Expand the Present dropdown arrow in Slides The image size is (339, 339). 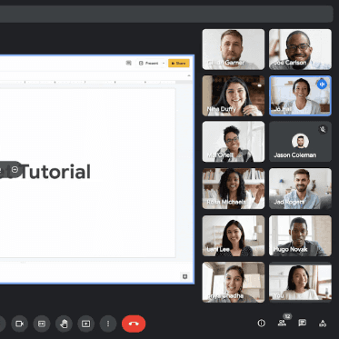point(164,63)
